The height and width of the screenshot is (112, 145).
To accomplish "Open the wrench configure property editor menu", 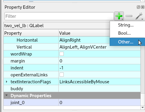I will 139,16.
